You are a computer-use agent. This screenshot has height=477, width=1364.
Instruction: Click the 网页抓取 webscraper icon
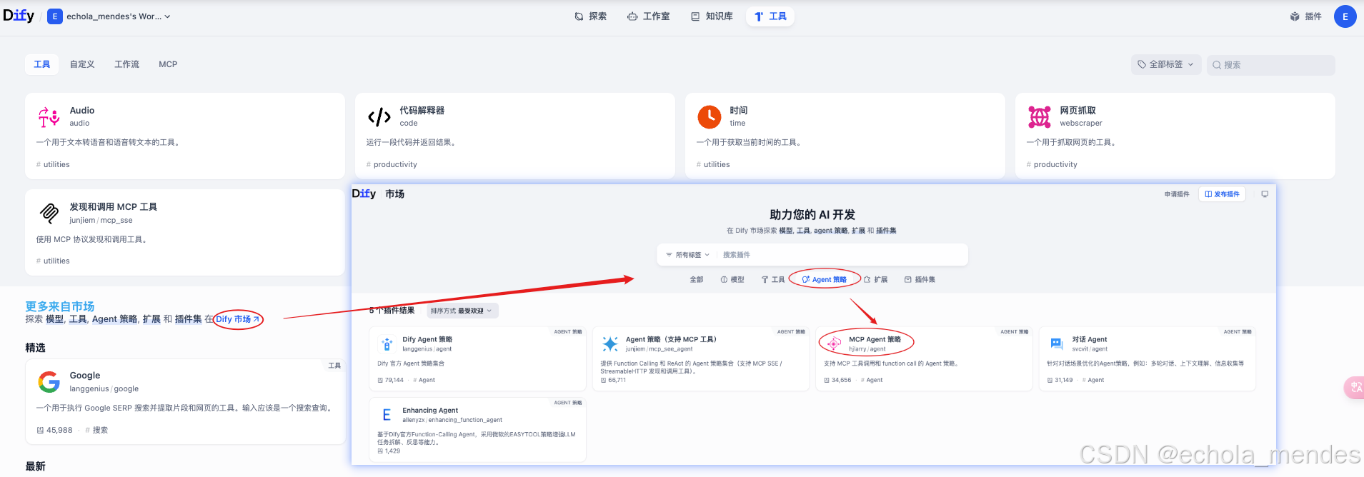point(1039,117)
